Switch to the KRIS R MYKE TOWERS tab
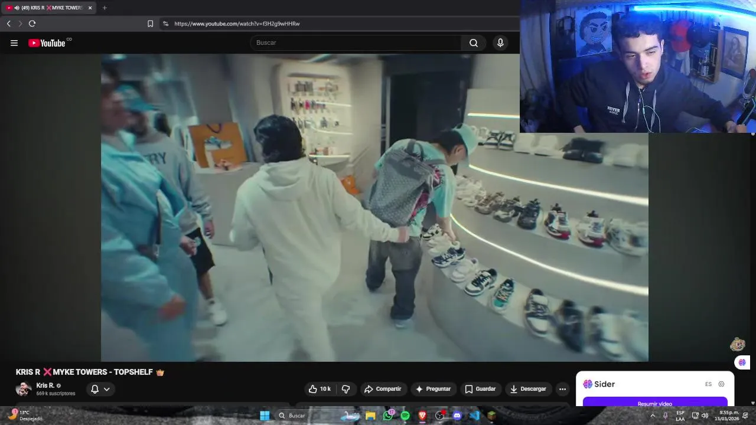This screenshot has height=425, width=756. click(x=48, y=8)
